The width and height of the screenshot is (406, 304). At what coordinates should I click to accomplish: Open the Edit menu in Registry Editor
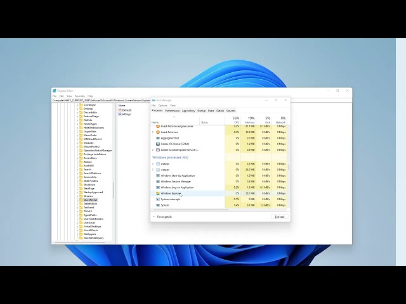pos(62,96)
